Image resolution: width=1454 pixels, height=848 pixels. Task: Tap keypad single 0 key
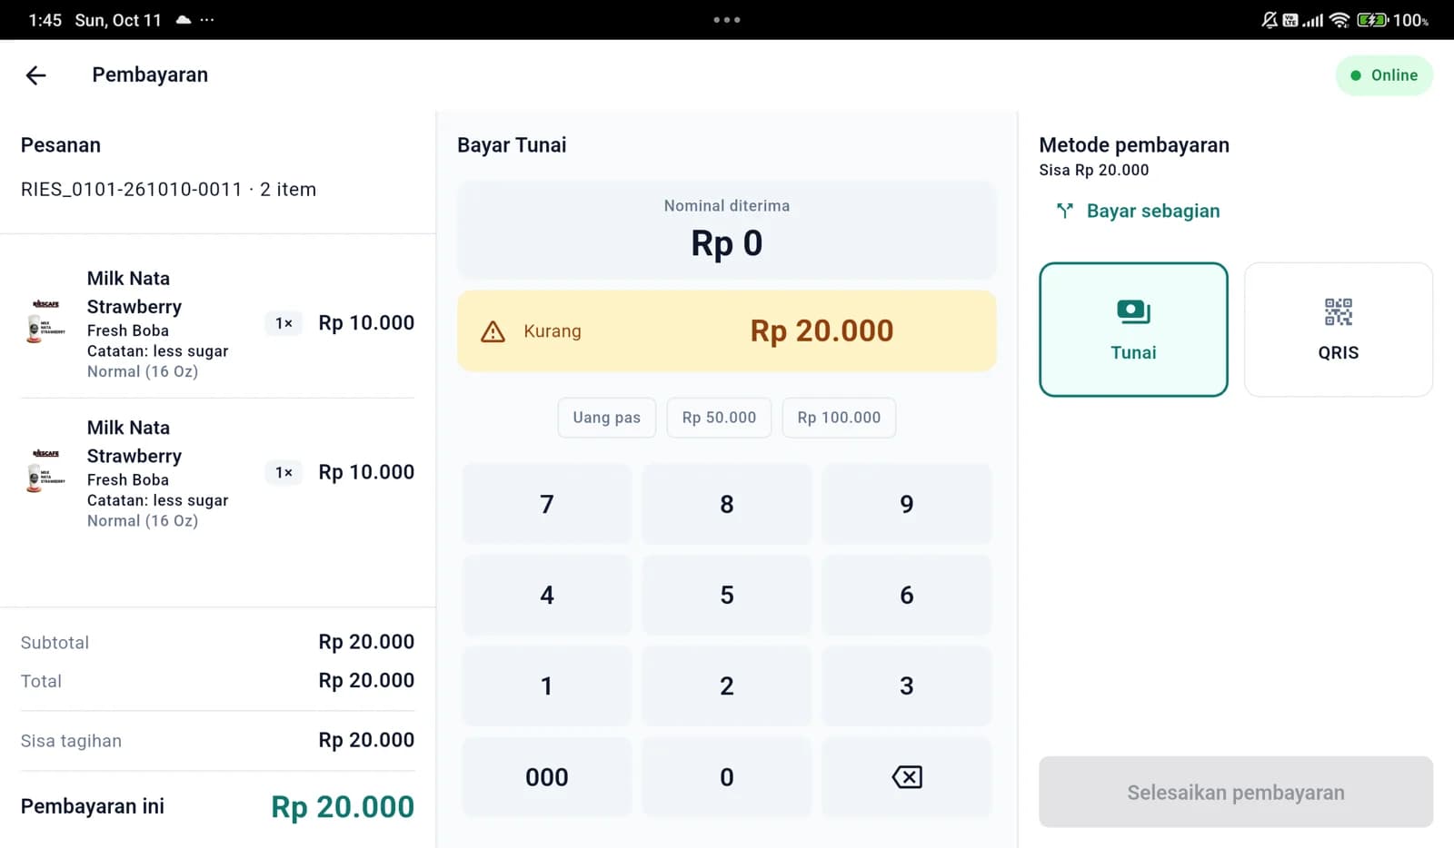727,777
